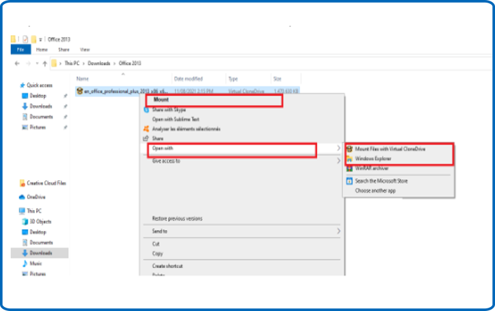Screen dimensions: 495x311
Task: Click the Forward navigation arrow
Action: click(x=28, y=63)
